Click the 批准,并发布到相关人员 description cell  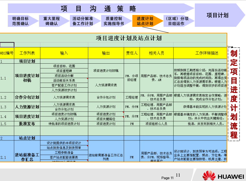pos(200,124)
